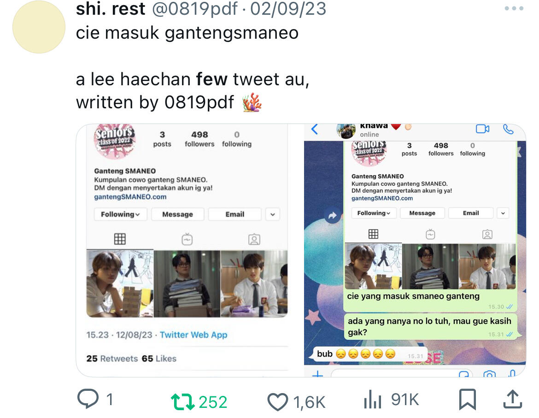Like the tweet with the heart icon
Image resolution: width=539 pixels, height=418 pixels.
[x=278, y=402]
